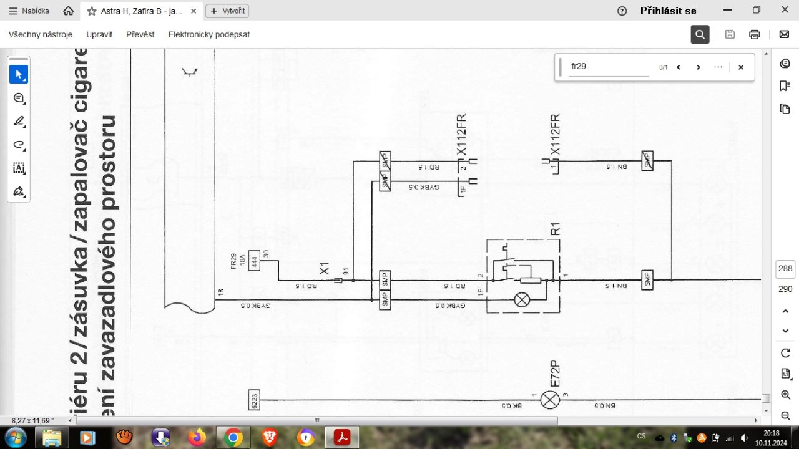Activate the highlighter tool
799x449 pixels.
coord(19,121)
